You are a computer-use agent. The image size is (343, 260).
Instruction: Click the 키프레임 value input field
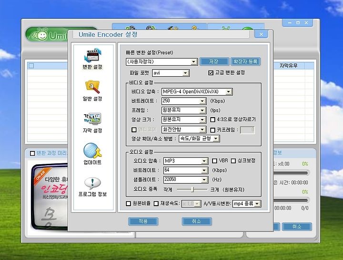coord(247,130)
